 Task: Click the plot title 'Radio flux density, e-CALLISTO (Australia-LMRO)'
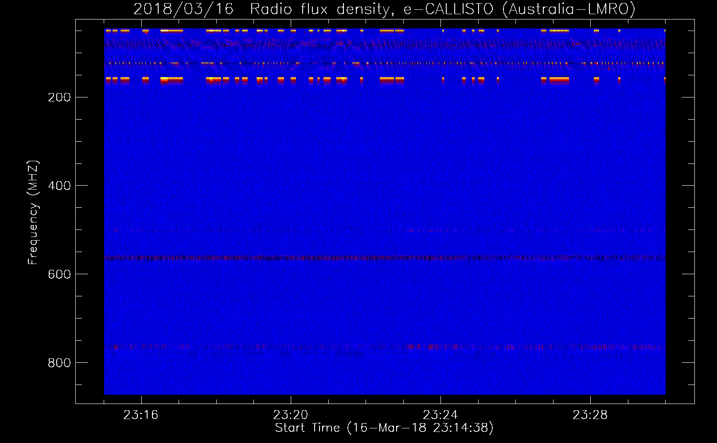coord(443,9)
